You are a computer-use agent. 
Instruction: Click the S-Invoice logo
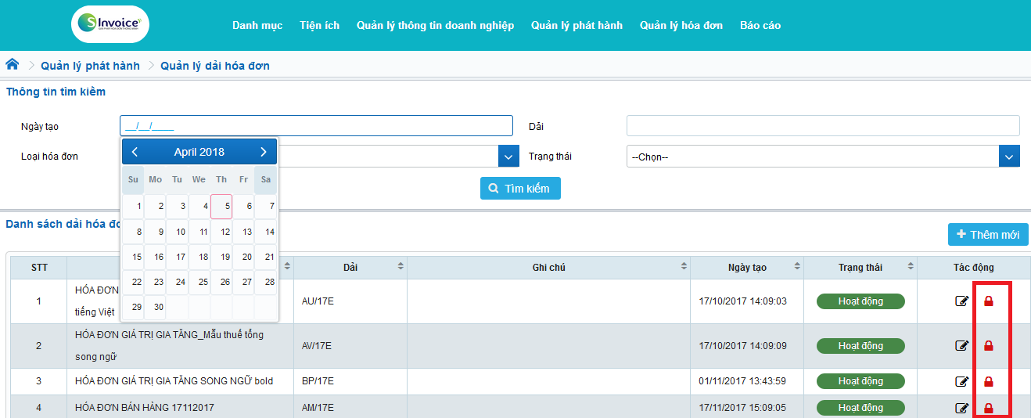tap(110, 24)
